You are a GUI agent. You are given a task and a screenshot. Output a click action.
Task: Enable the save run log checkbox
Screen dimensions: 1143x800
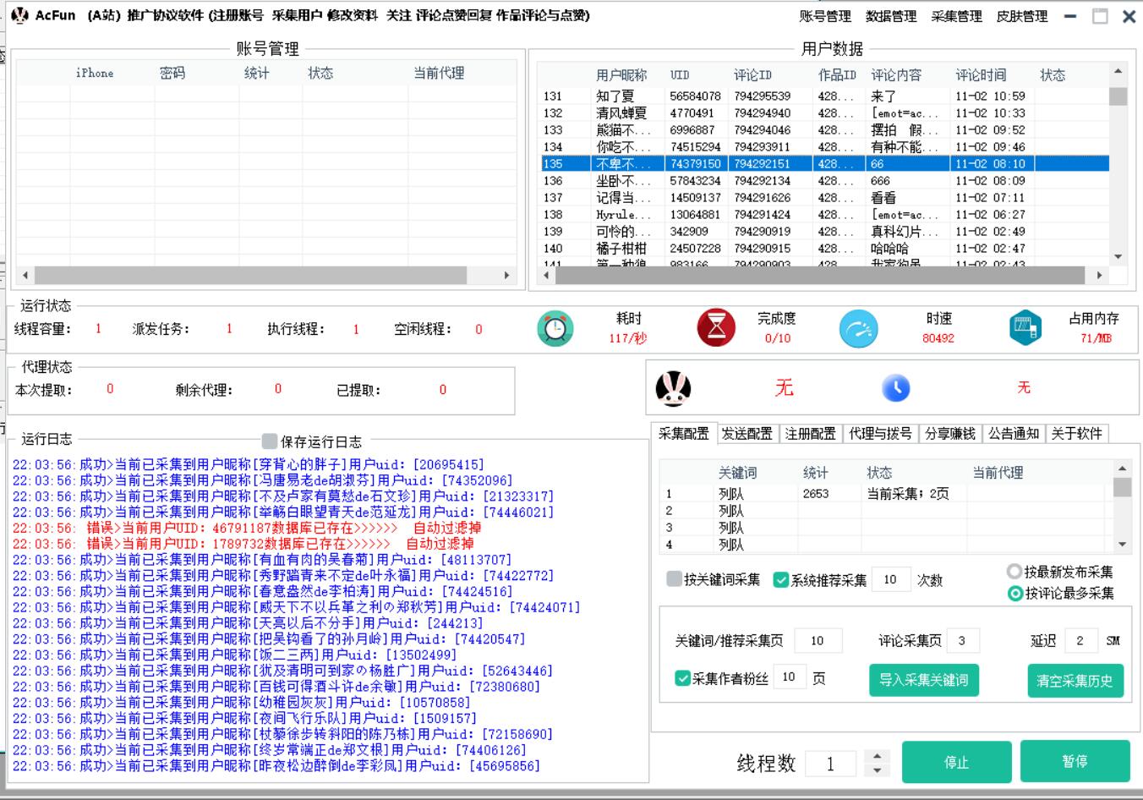(270, 441)
